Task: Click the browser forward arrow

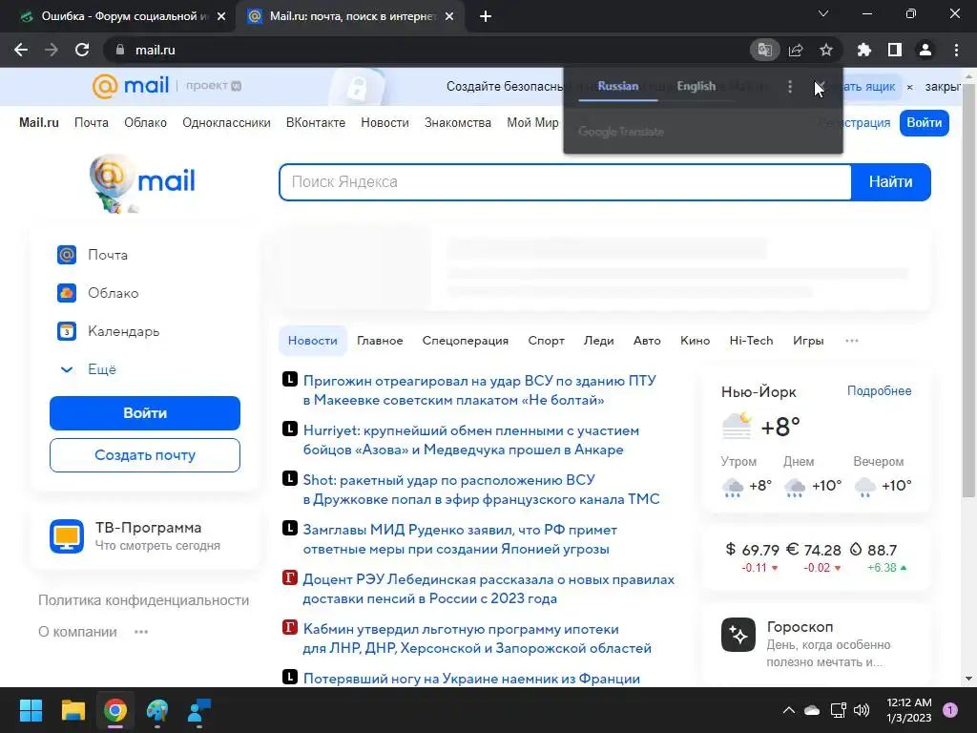Action: tap(52, 50)
